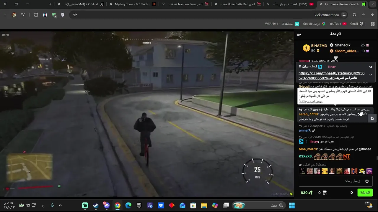Reload the page
Viewport: 378px width, 212px height.
[x=354, y=15]
